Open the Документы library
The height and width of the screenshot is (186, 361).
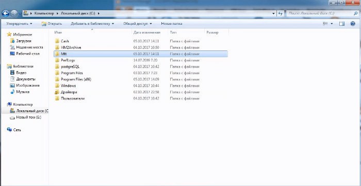point(23,79)
